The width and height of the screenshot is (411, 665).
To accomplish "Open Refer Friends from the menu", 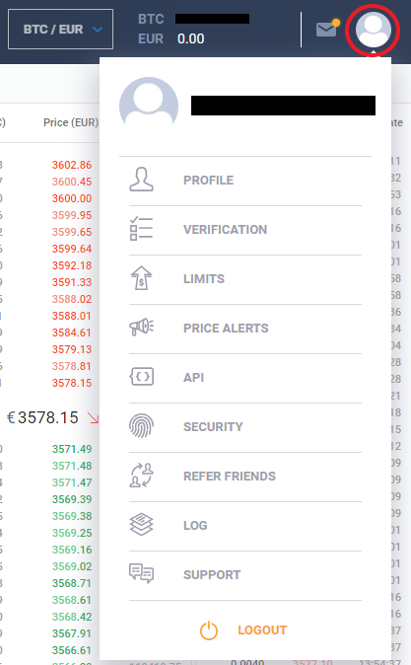I will 230,477.
